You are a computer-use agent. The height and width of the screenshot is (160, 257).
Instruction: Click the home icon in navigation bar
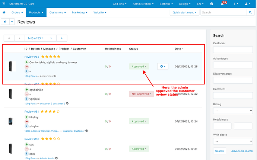(x=4, y=12)
